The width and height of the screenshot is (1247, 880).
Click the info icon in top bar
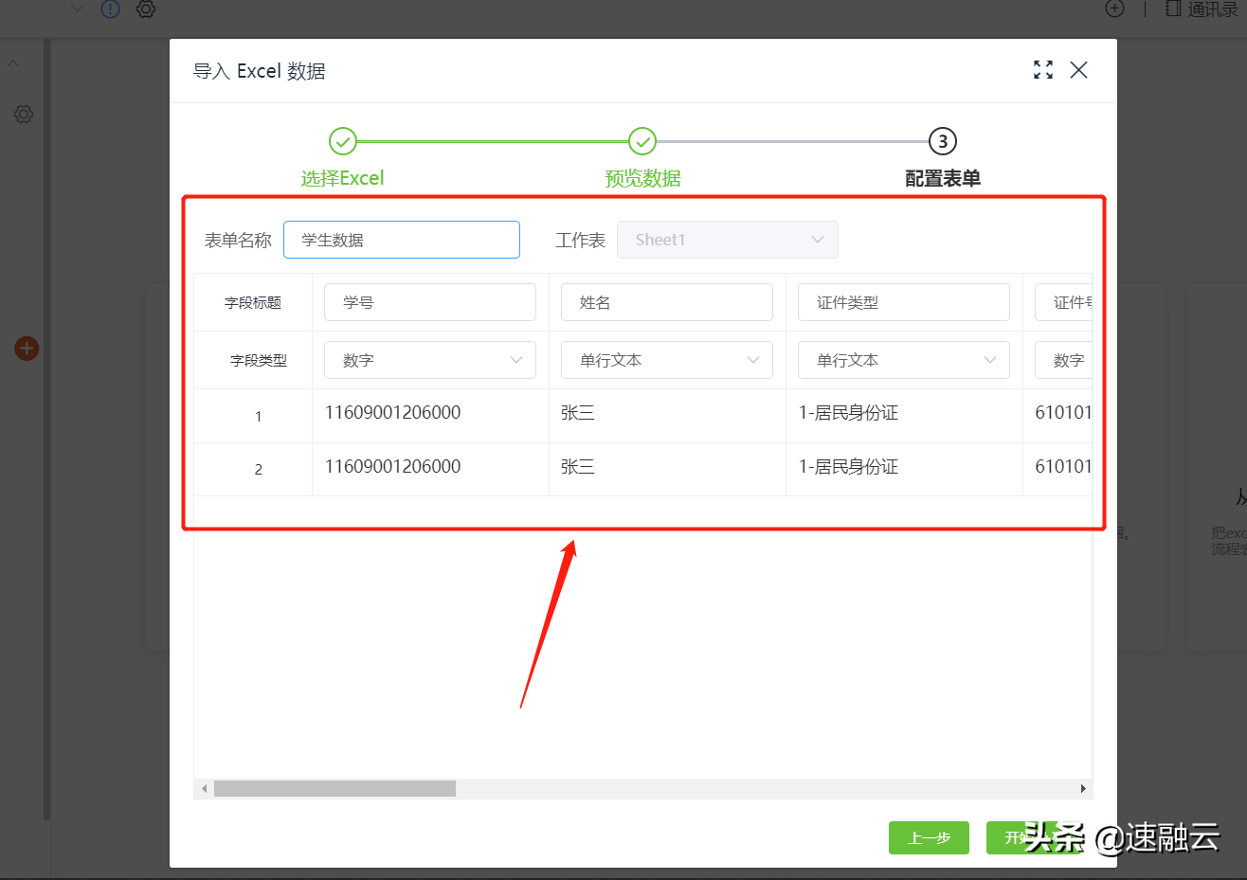(111, 9)
